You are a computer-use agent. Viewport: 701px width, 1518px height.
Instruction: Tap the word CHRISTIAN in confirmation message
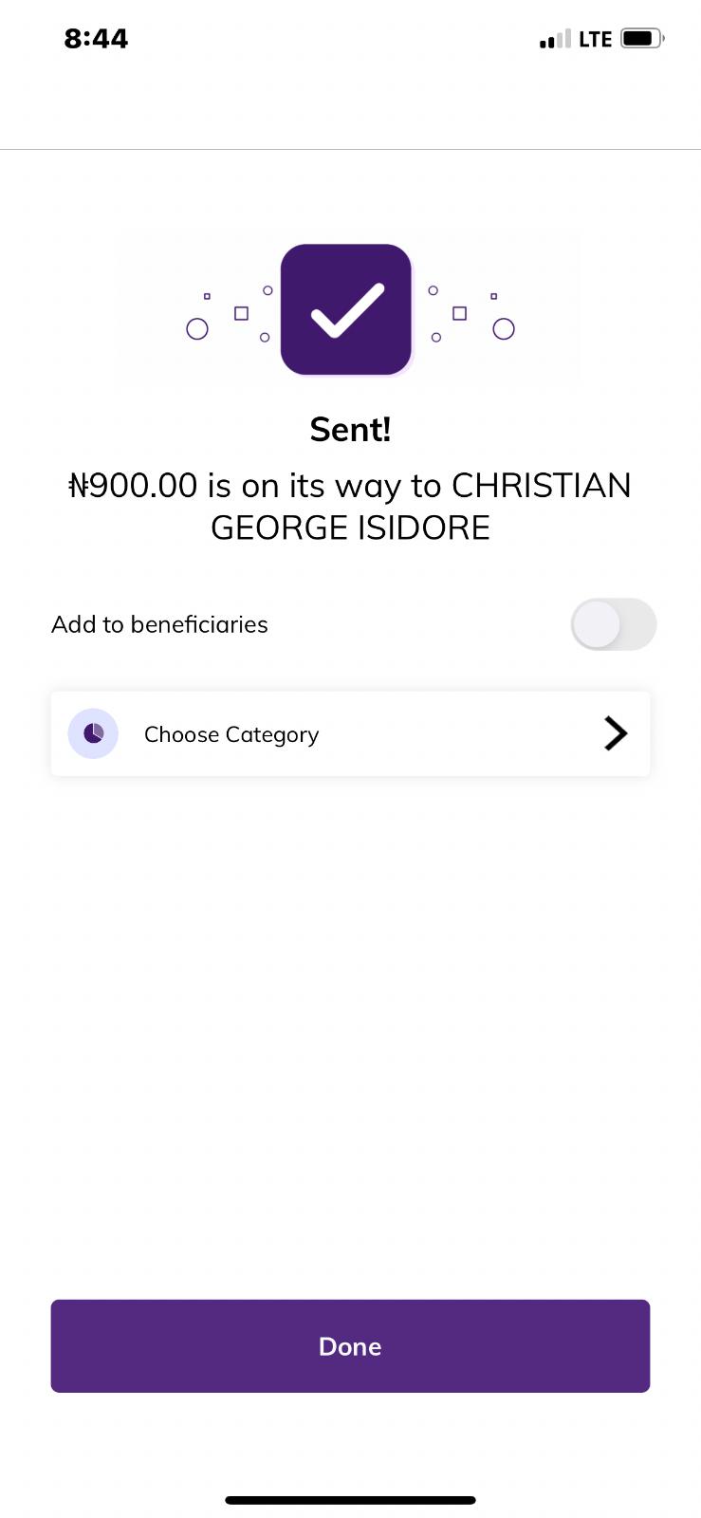[x=541, y=486]
